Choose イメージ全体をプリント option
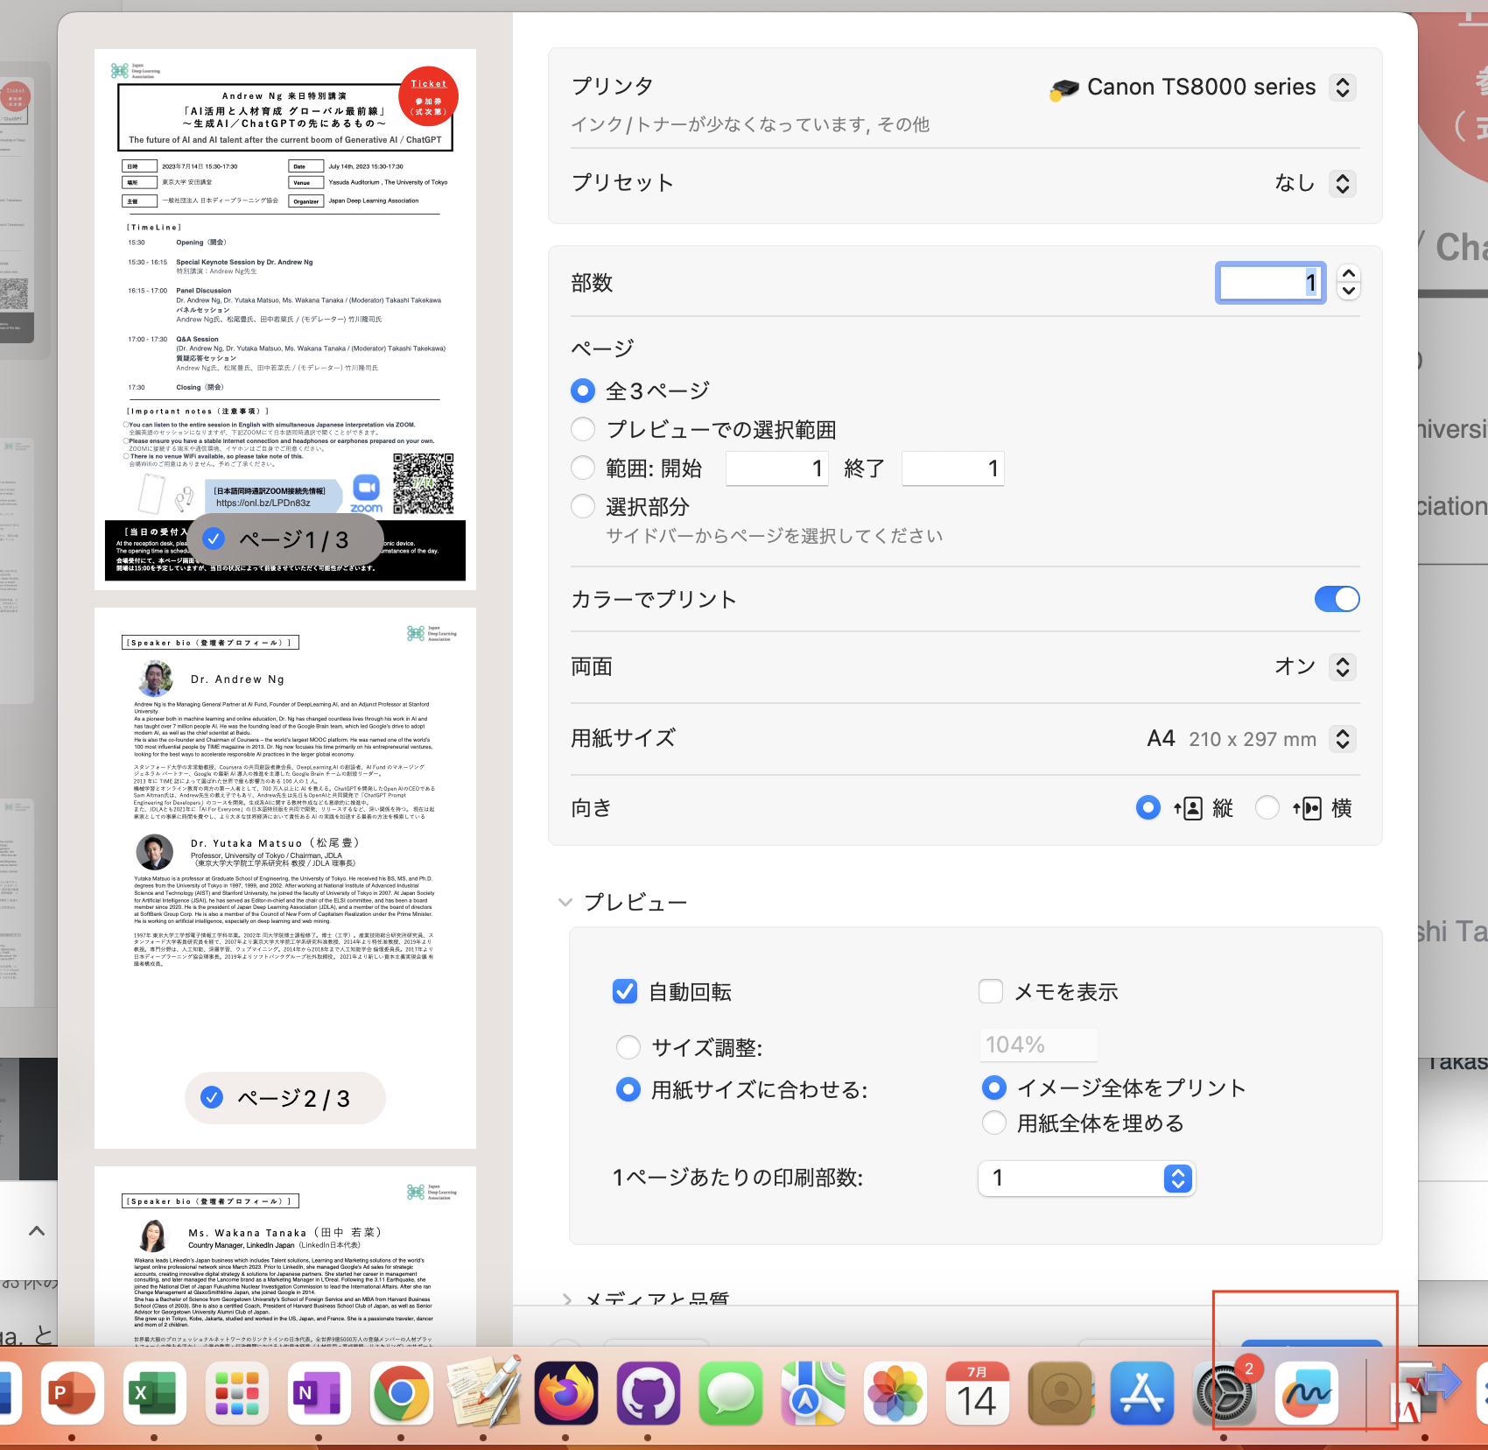This screenshot has width=1488, height=1450. 994,1087
